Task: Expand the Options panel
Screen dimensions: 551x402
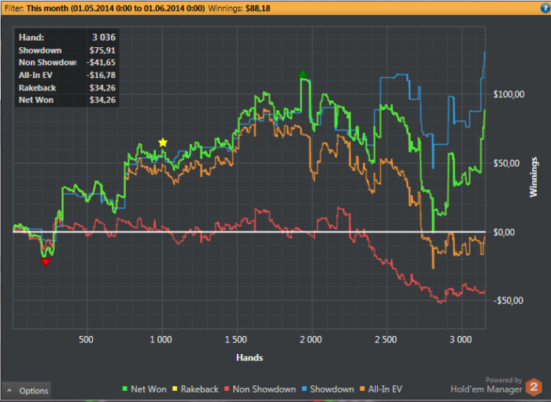Action: [26, 391]
